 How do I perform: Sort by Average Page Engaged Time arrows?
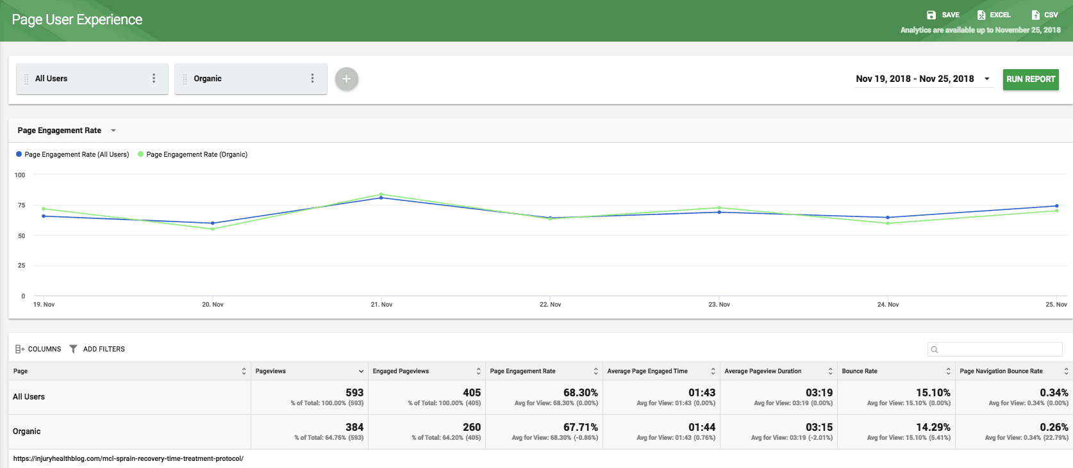[713, 371]
